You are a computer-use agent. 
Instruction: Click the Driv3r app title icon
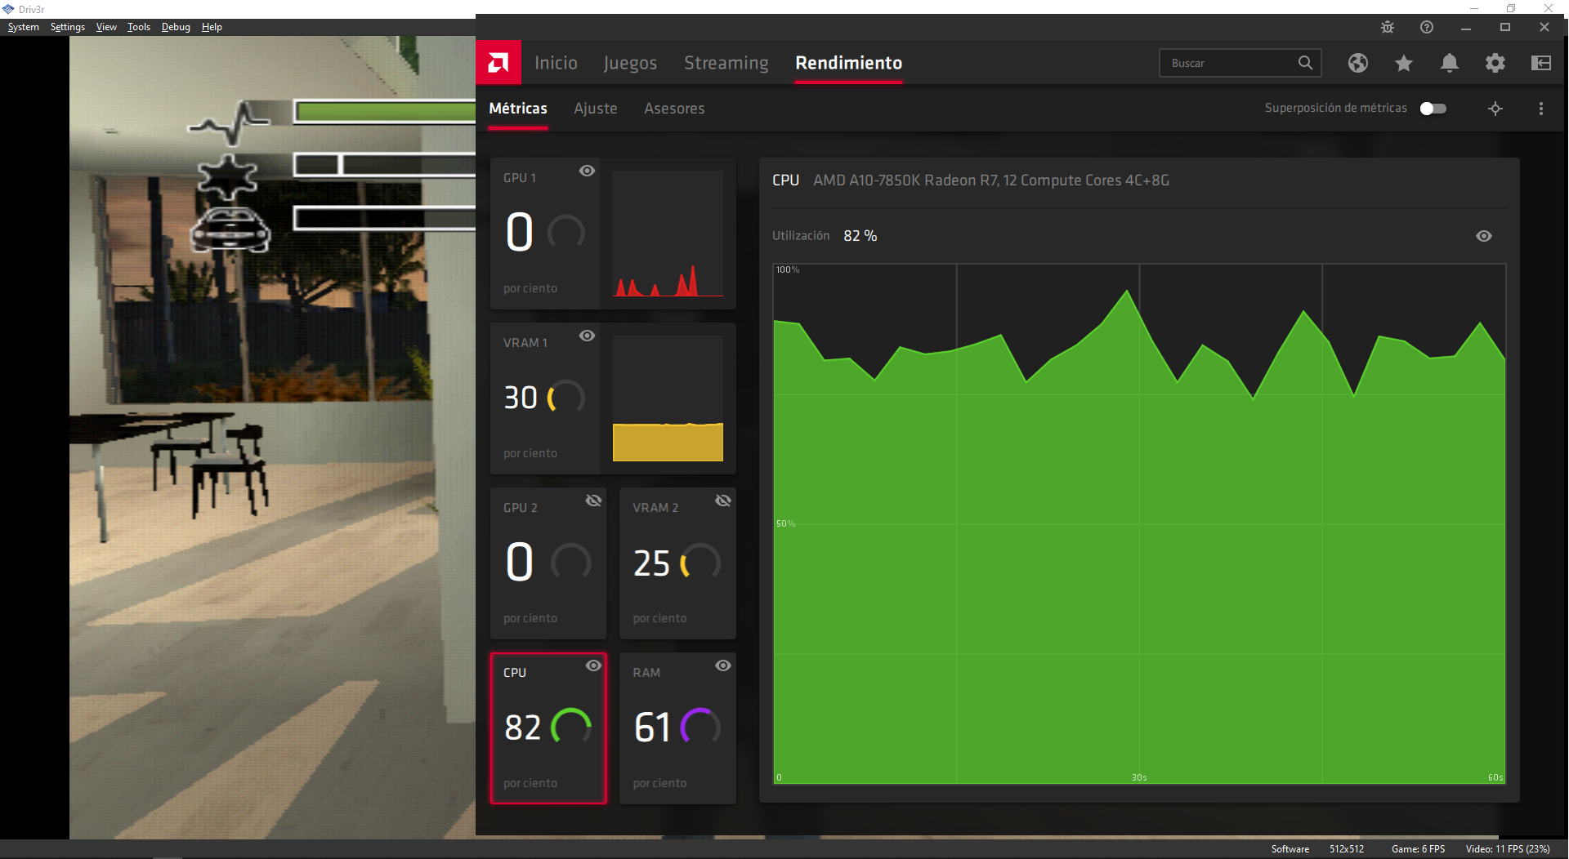(x=8, y=9)
